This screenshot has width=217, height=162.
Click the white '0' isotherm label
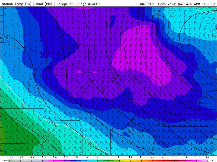63,125
